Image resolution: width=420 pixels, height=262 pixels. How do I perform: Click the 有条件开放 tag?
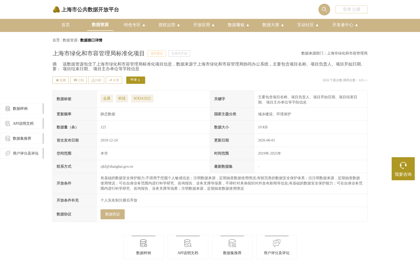pos(179,53)
